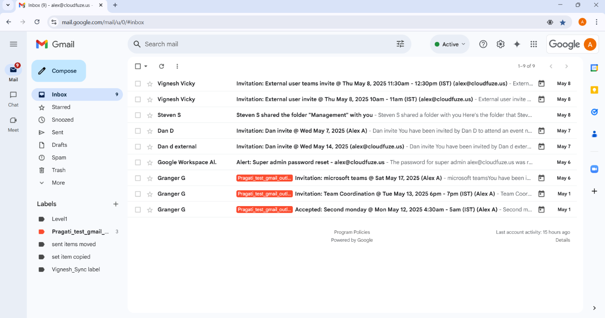Open the set item copied label
Image resolution: width=605 pixels, height=318 pixels.
tap(71, 257)
